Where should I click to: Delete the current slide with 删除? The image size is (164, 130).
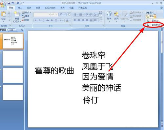(x=26, y=20)
